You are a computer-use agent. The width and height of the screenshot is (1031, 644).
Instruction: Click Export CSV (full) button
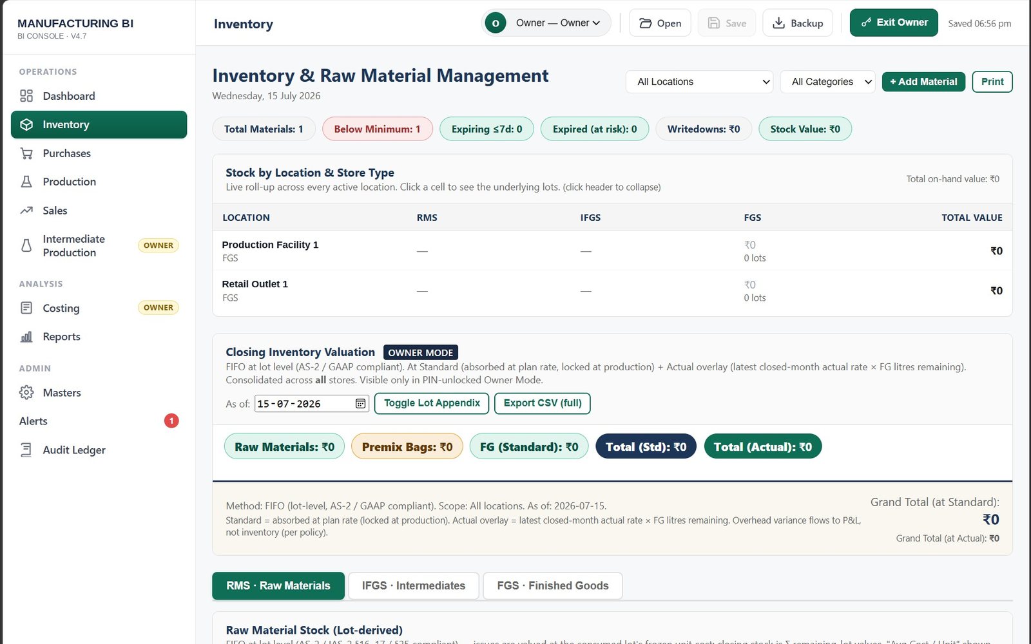543,403
